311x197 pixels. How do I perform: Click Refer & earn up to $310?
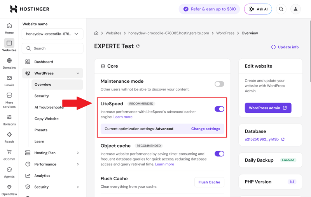209,9
